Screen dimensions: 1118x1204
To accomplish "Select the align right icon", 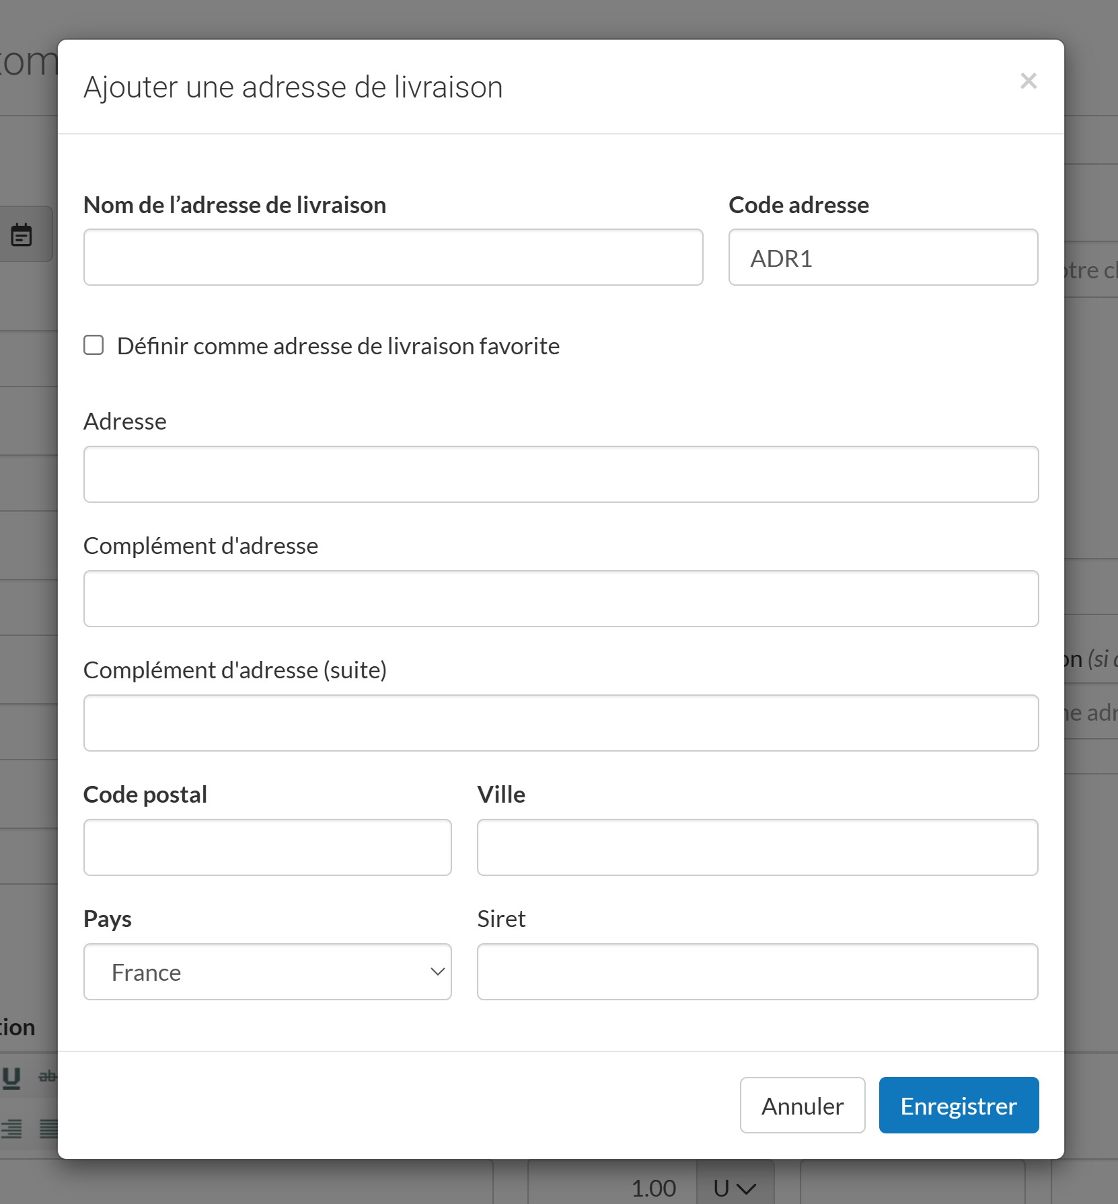I will [11, 1129].
